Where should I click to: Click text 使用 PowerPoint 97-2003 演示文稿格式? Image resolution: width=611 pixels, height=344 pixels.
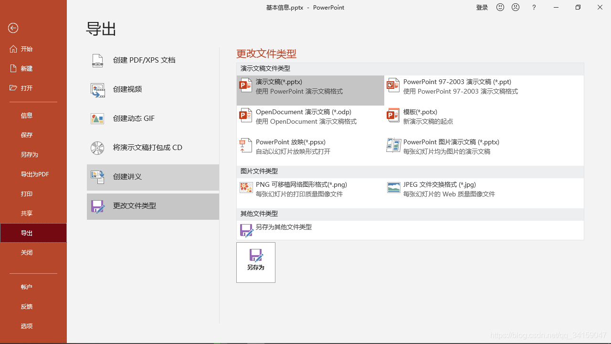point(461,91)
